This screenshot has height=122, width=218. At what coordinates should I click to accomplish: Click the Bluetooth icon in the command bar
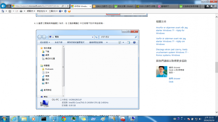[x=65, y=11]
